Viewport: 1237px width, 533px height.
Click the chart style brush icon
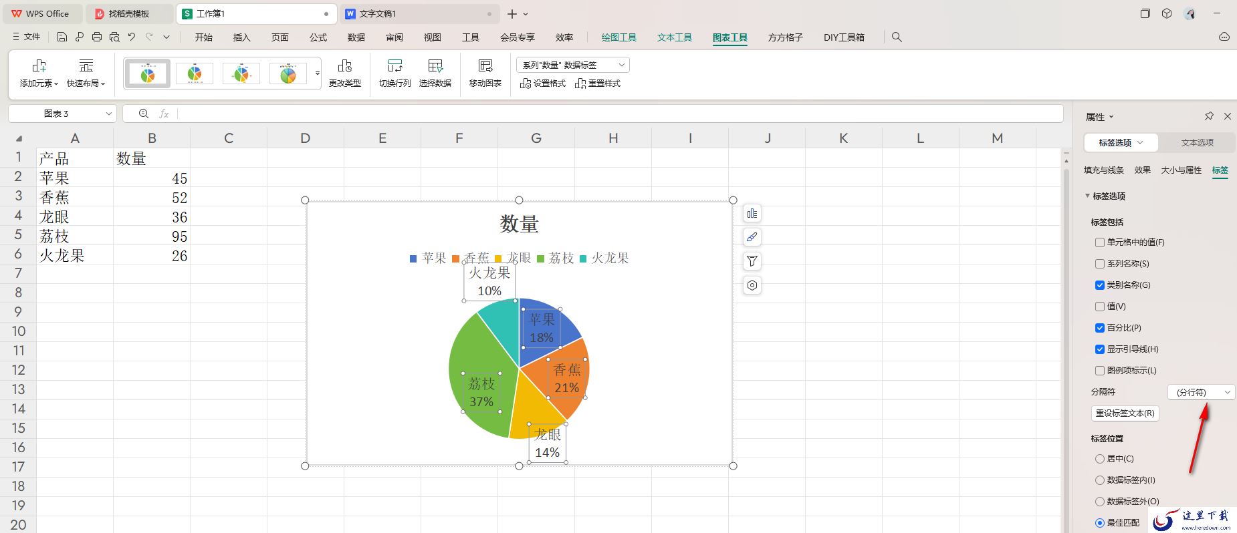[752, 237]
